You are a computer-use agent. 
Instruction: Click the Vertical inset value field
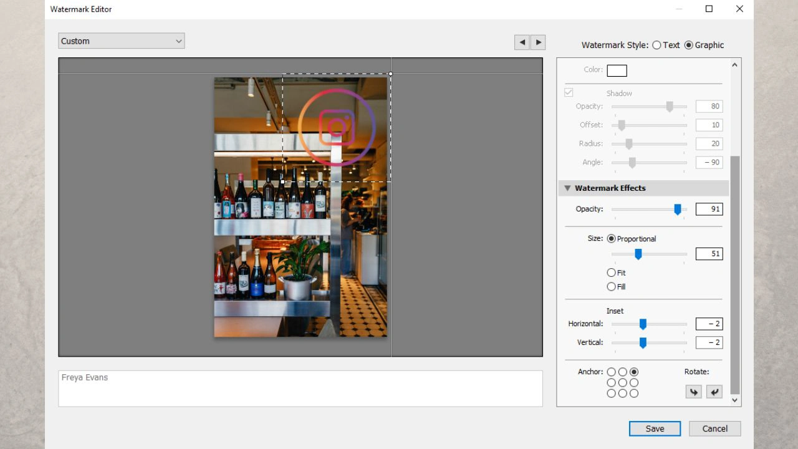coord(709,342)
